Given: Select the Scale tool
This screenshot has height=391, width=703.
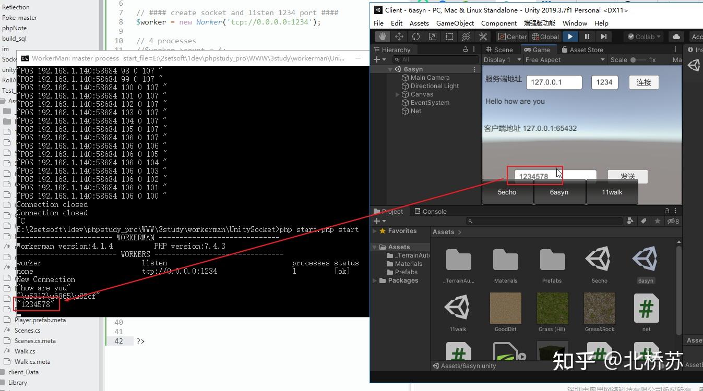Looking at the screenshot, I should 432,36.
